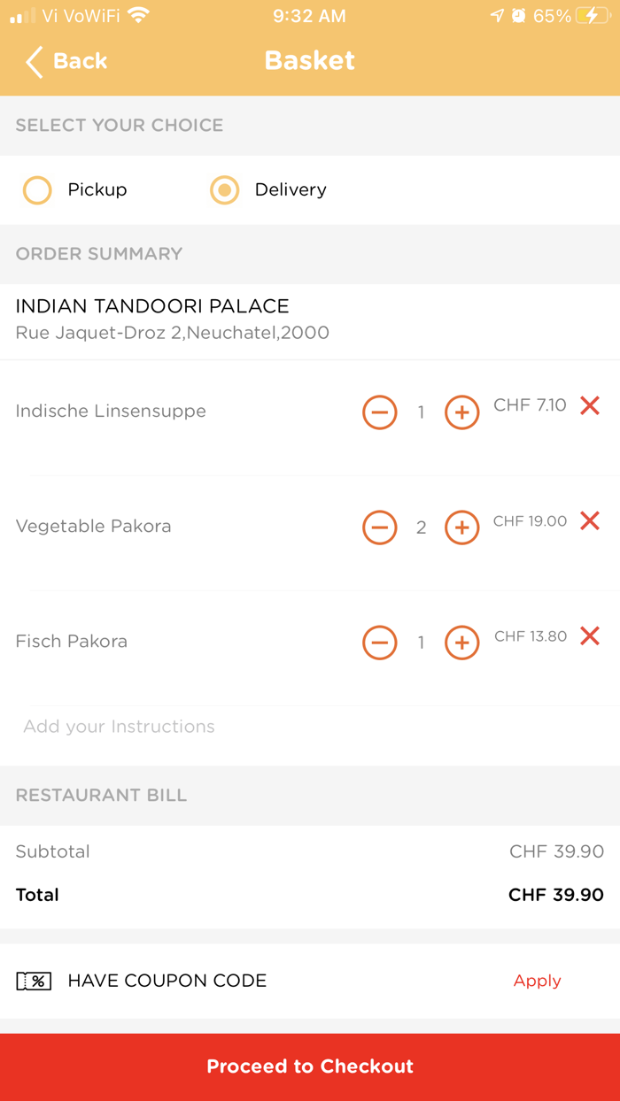The height and width of the screenshot is (1101, 620).
Task: Click Indian Tandoori Palace restaurant name
Action: (x=151, y=306)
